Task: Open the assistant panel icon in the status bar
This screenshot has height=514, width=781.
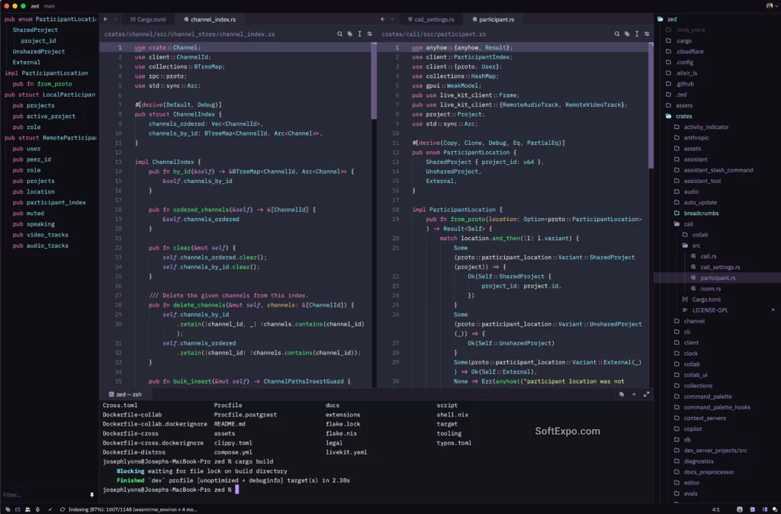Action: coord(753,508)
